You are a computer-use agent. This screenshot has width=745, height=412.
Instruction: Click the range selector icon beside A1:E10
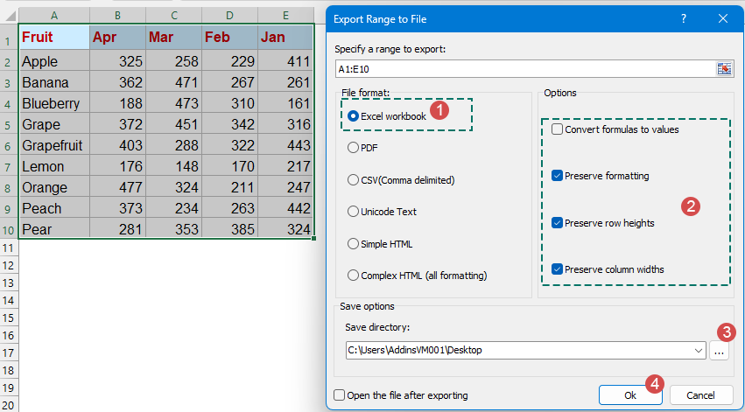pos(724,68)
